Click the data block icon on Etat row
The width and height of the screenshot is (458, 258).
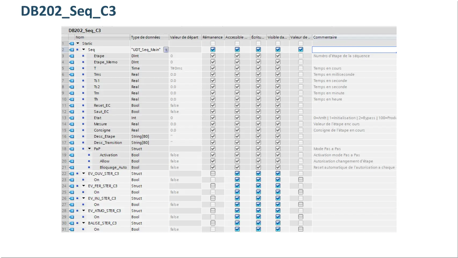[72, 118]
